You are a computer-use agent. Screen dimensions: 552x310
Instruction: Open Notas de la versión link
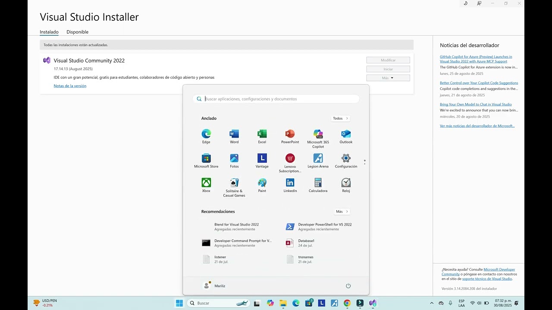click(70, 86)
